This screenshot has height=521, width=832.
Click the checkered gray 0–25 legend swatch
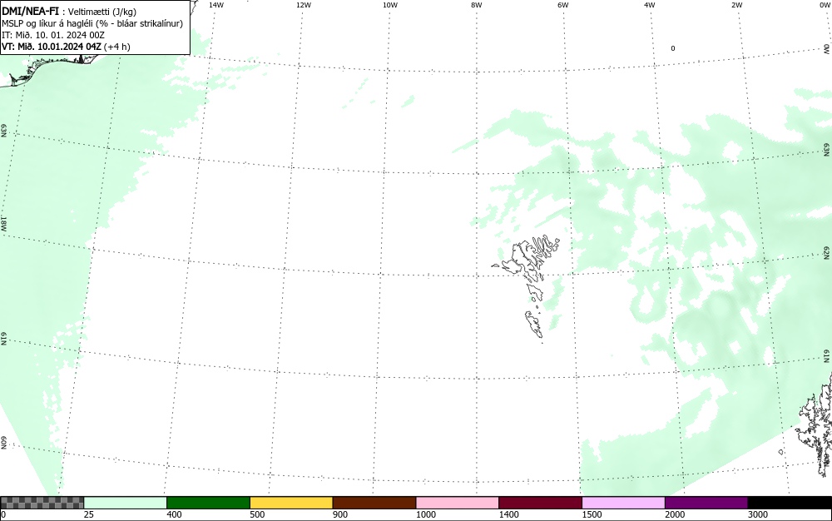tap(42, 503)
